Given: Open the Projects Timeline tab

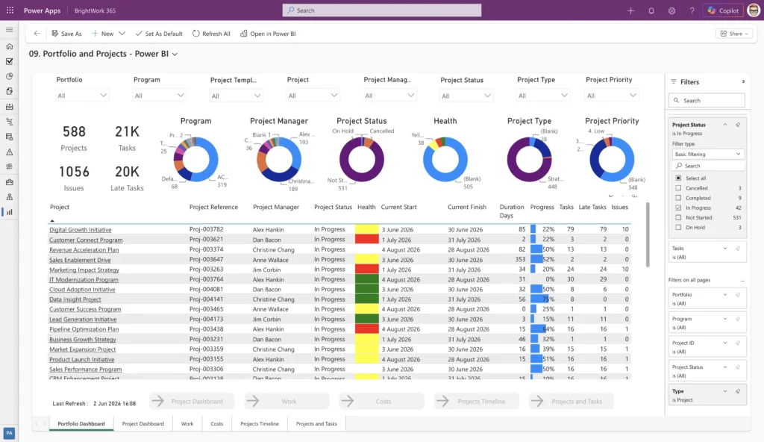Looking at the screenshot, I should pyautogui.click(x=260, y=423).
